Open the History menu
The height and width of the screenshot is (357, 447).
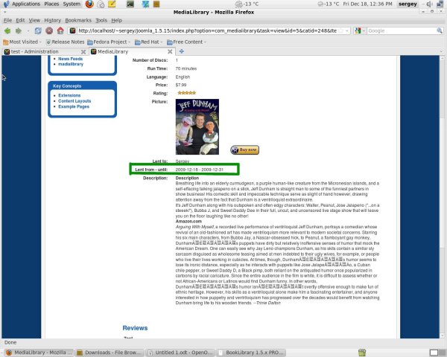coord(52,20)
